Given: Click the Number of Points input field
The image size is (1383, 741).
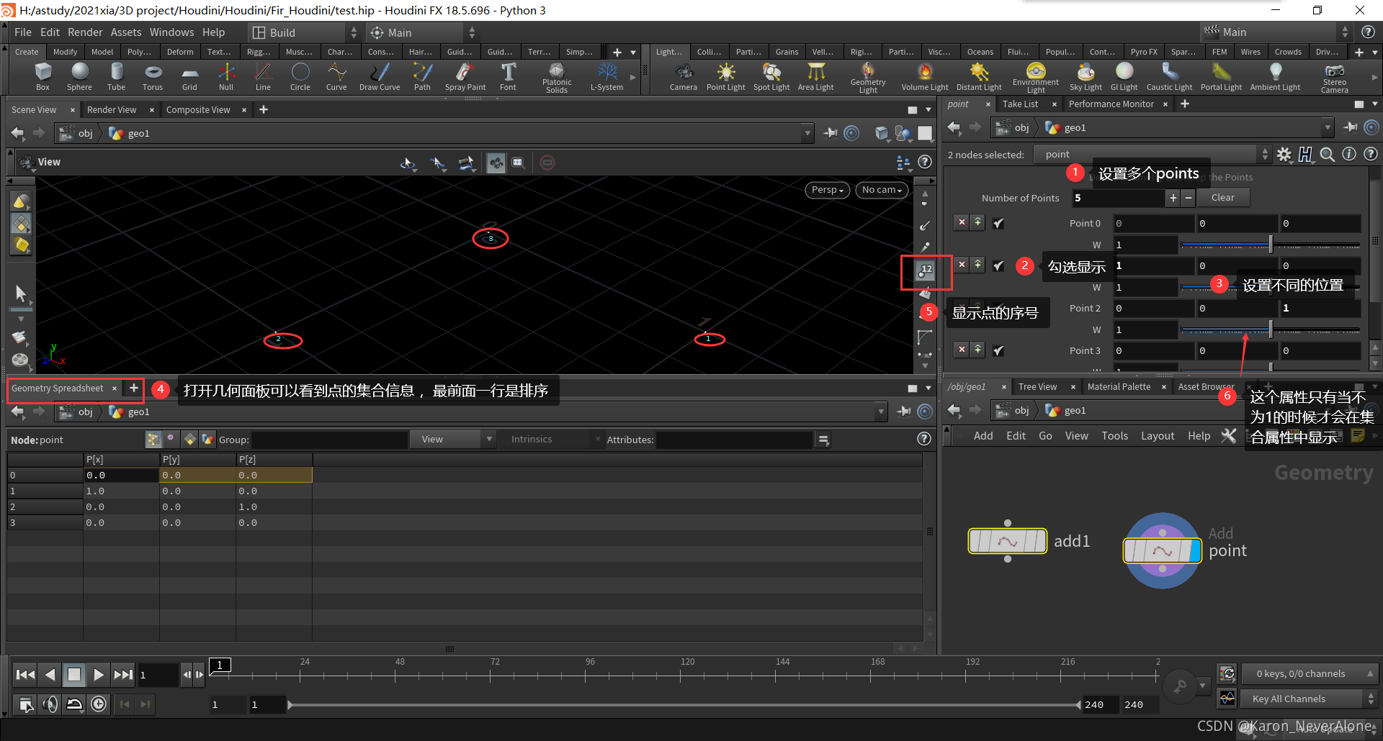Looking at the screenshot, I should point(1117,198).
